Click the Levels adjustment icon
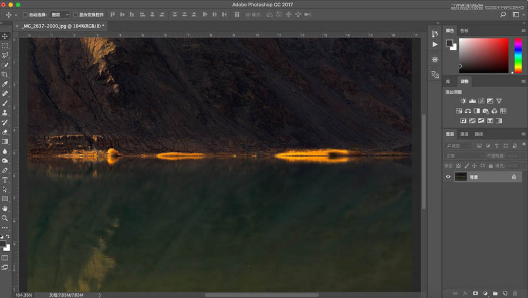 [x=472, y=101]
